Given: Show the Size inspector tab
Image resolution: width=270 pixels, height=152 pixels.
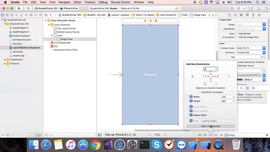Looking at the screenshot, I should coord(253,15).
